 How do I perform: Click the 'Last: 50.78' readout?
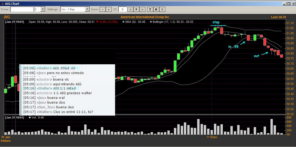click(x=278, y=17)
